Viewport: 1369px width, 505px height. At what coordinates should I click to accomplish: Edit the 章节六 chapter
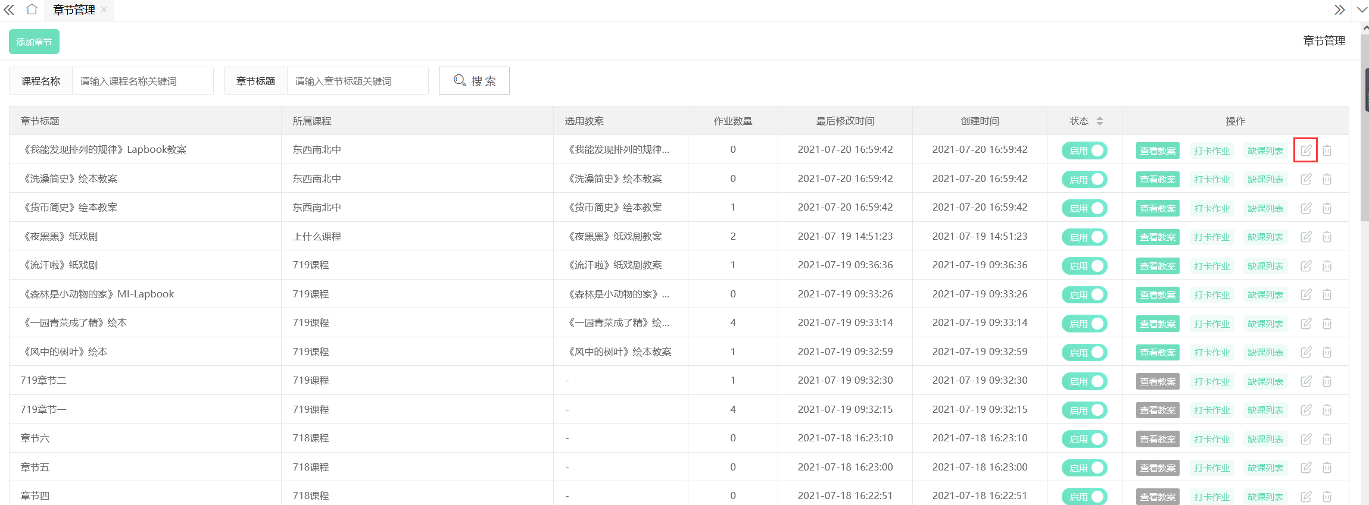pyautogui.click(x=1306, y=439)
